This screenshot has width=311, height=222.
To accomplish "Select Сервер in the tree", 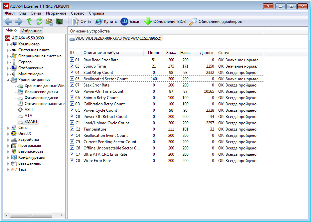I will point(25,62).
